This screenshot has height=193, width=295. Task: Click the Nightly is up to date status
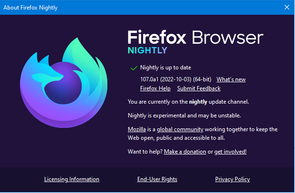tap(165, 68)
